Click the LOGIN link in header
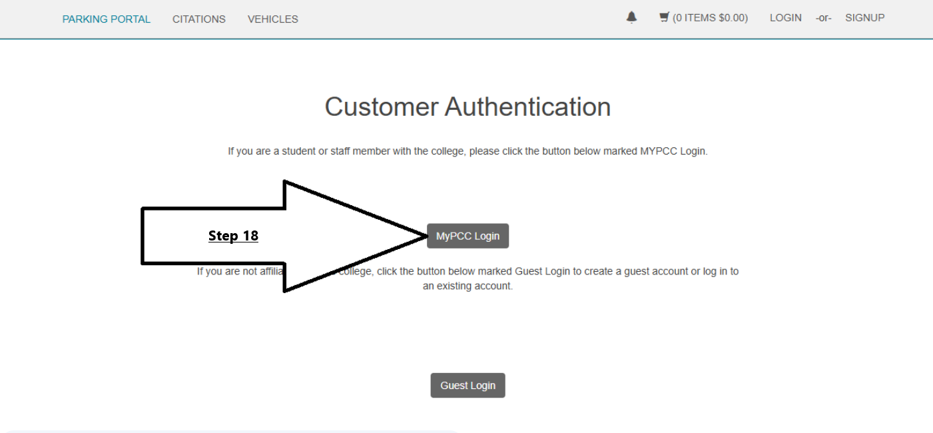The height and width of the screenshot is (433, 933). click(786, 18)
